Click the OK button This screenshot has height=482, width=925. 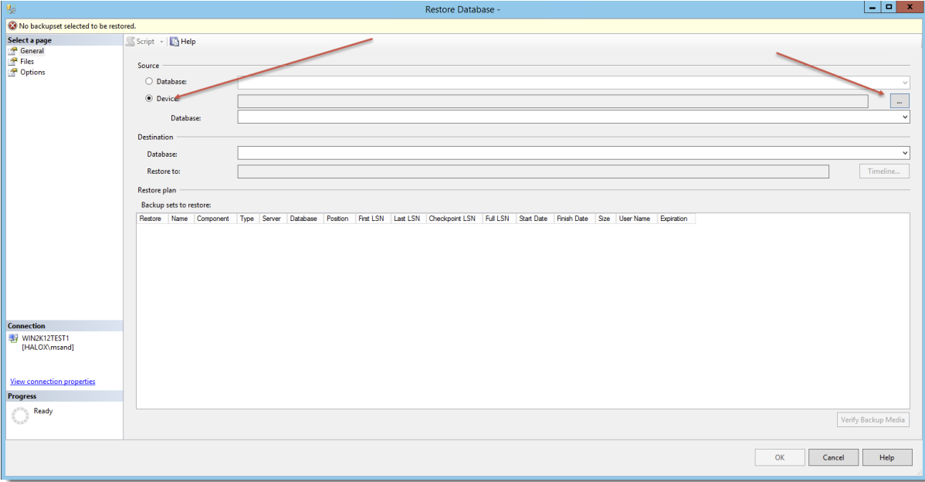click(x=780, y=457)
